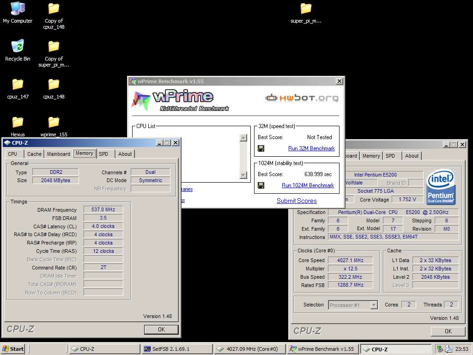This screenshot has height=355, width=473.
Task: Click the network system tray icon
Action: pyautogui.click(x=448, y=349)
